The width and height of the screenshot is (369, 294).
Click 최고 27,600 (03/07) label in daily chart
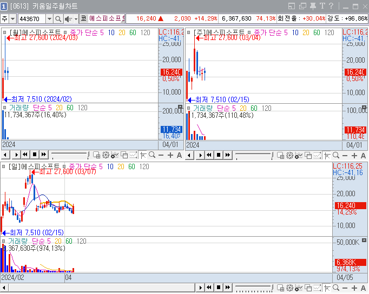[67, 171]
